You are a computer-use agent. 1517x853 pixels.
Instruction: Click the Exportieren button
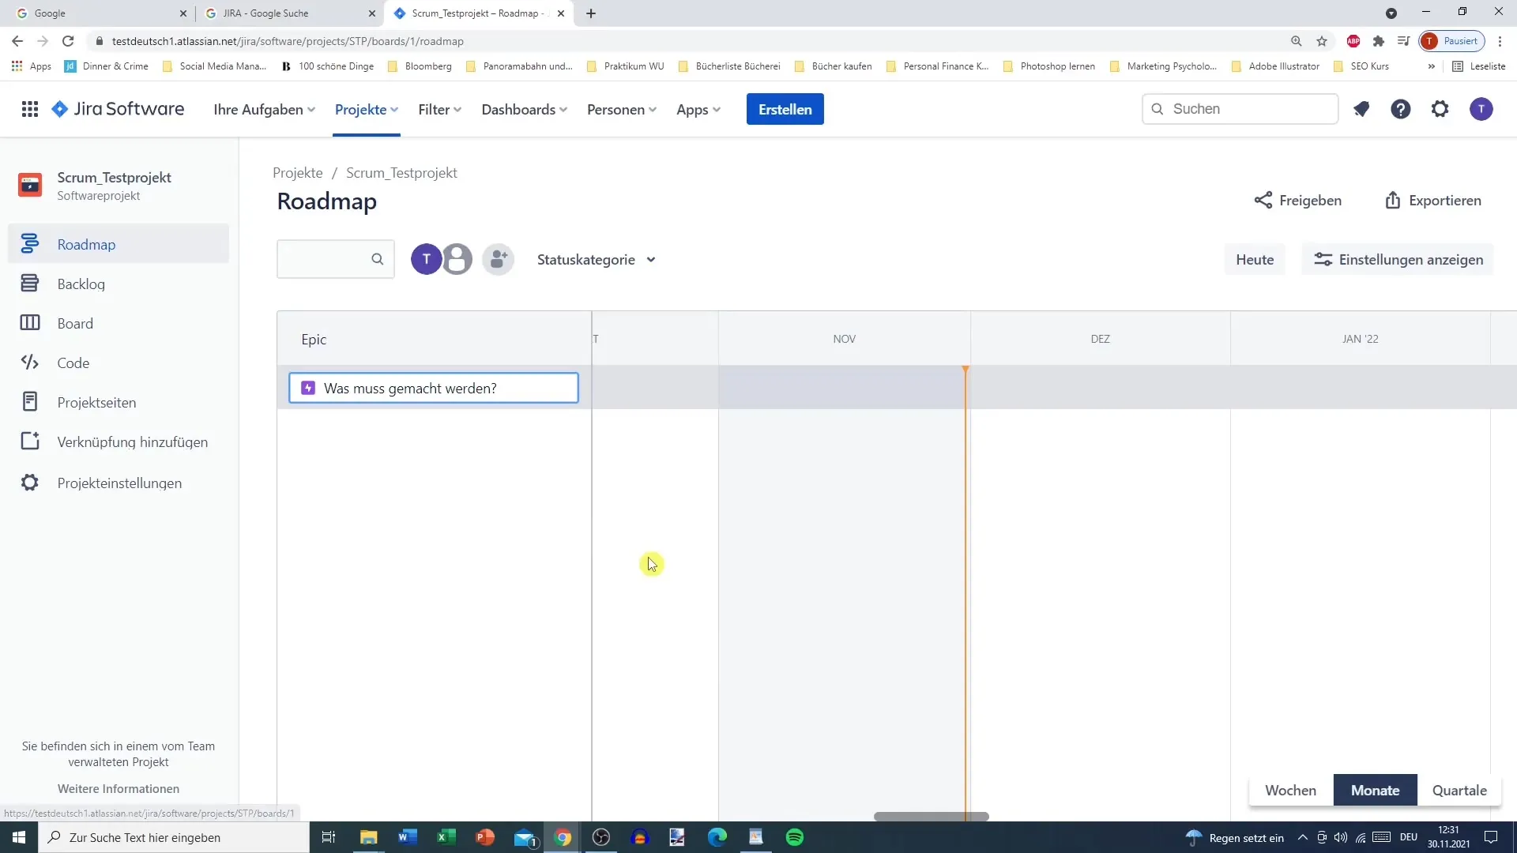tap(1432, 200)
